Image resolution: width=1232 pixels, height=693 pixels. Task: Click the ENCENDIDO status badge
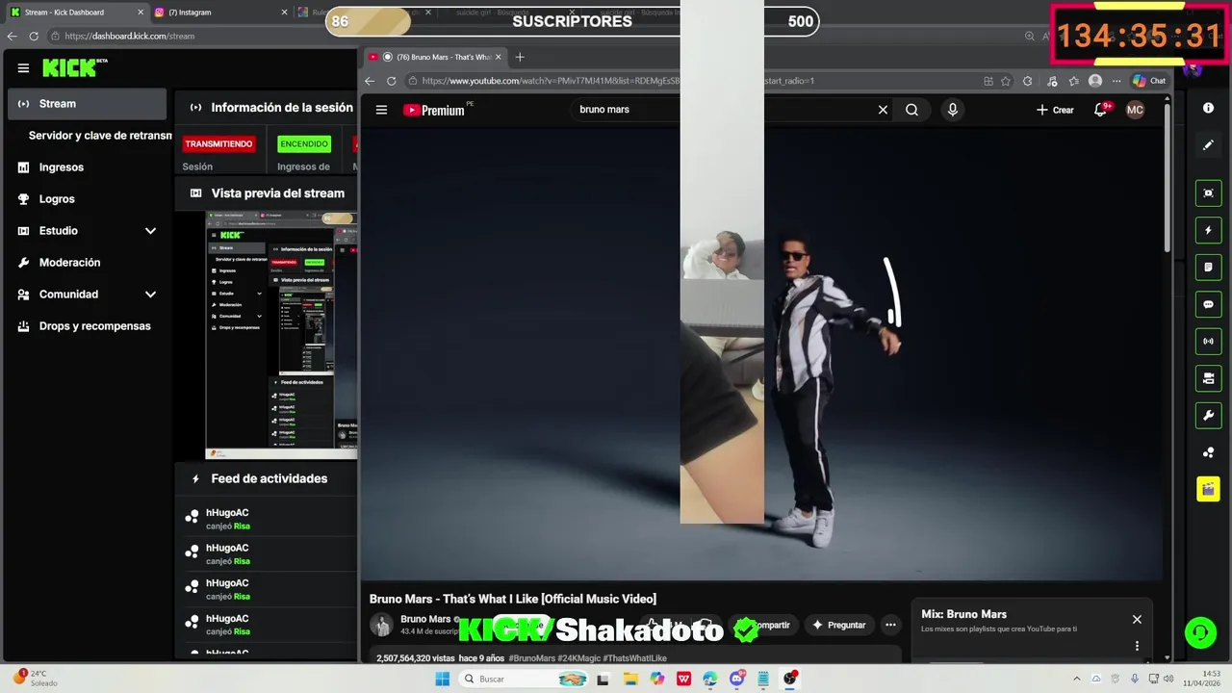pos(304,144)
